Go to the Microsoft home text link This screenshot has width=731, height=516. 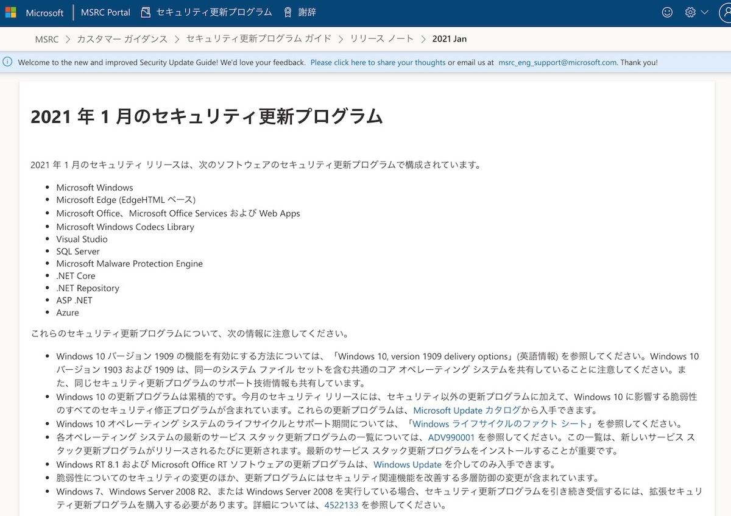[x=44, y=12]
